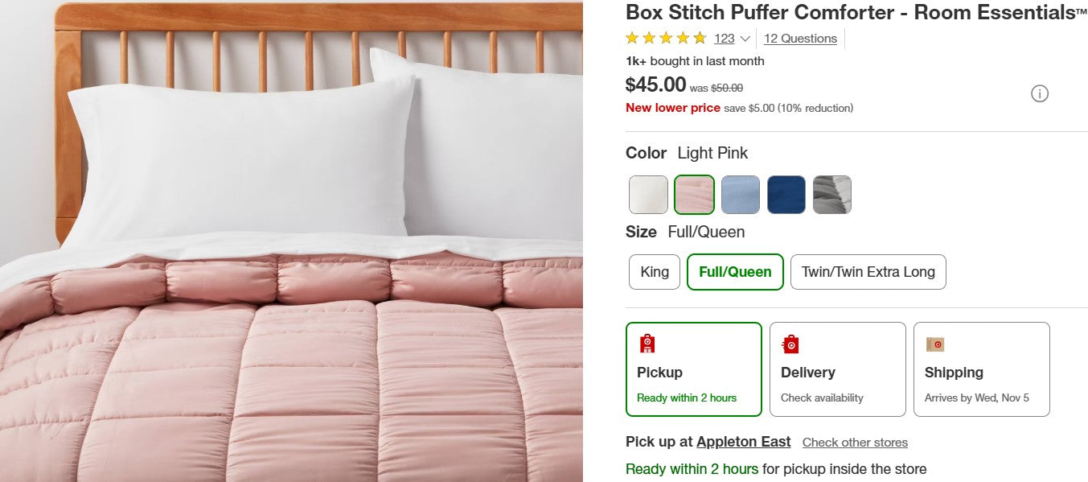
Task: Select the King size option
Action: pos(654,272)
